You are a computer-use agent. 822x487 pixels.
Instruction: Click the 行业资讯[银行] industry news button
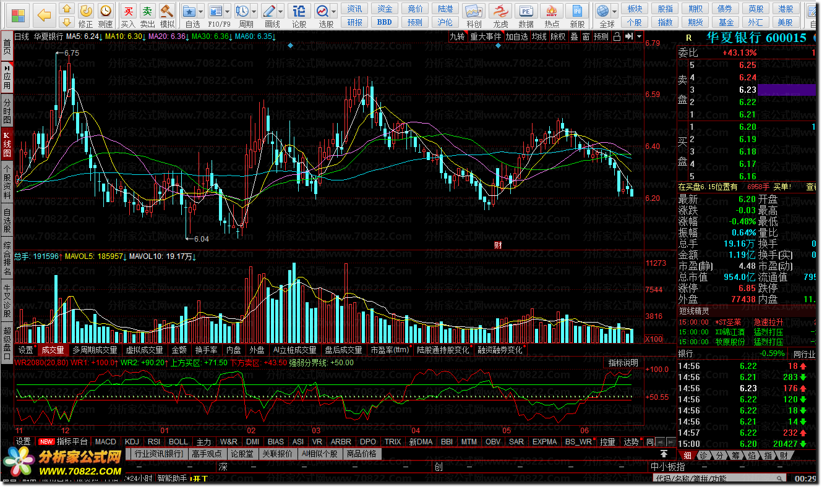click(x=160, y=453)
